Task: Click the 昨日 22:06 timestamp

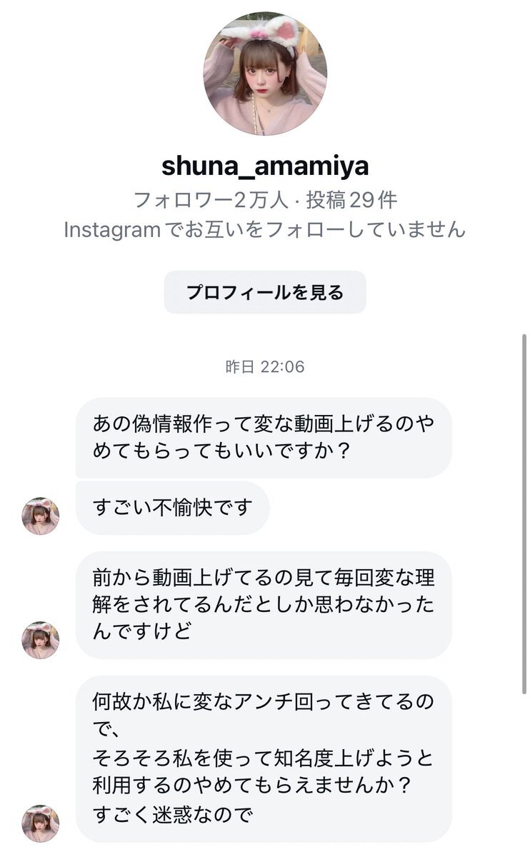Action: coord(265,367)
